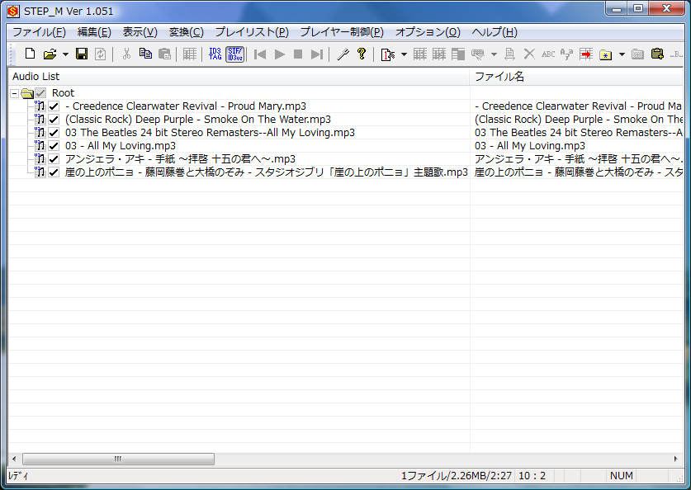
Task: Switch to ID3 TAG mode
Action: pyautogui.click(x=215, y=54)
